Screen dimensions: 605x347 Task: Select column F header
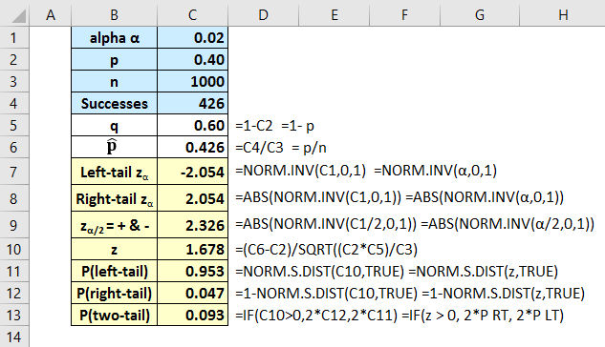[404, 14]
